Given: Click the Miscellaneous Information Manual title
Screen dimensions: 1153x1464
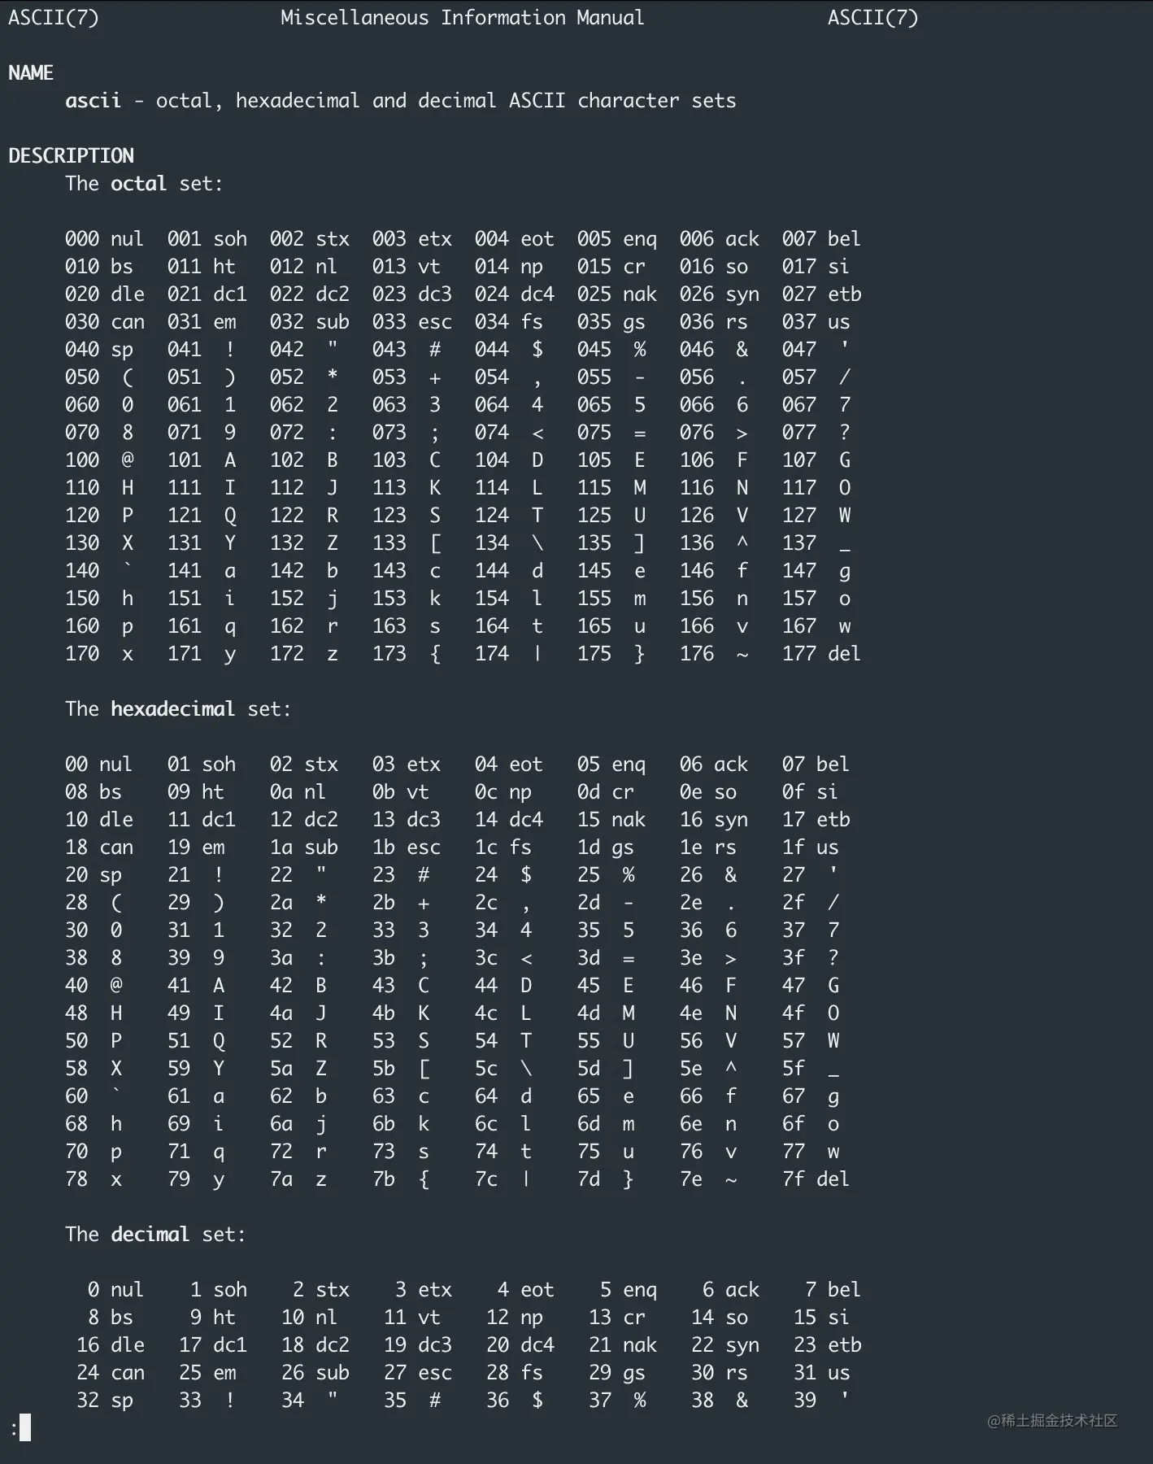Looking at the screenshot, I should coord(462,17).
